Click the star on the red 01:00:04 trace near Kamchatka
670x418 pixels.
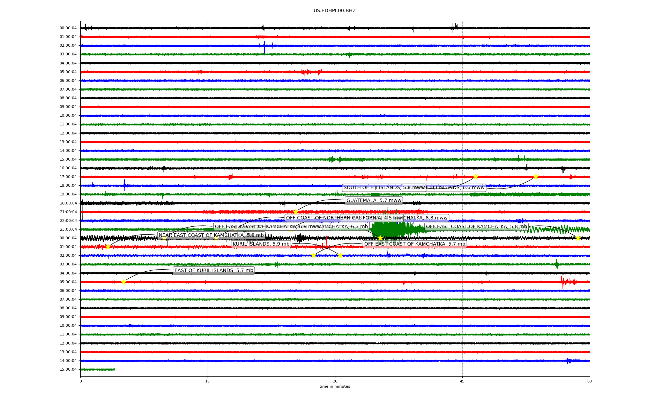108,247
